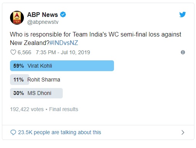Select the Virat Kohli poll bar
The image size is (196, 148).
(x=62, y=66)
